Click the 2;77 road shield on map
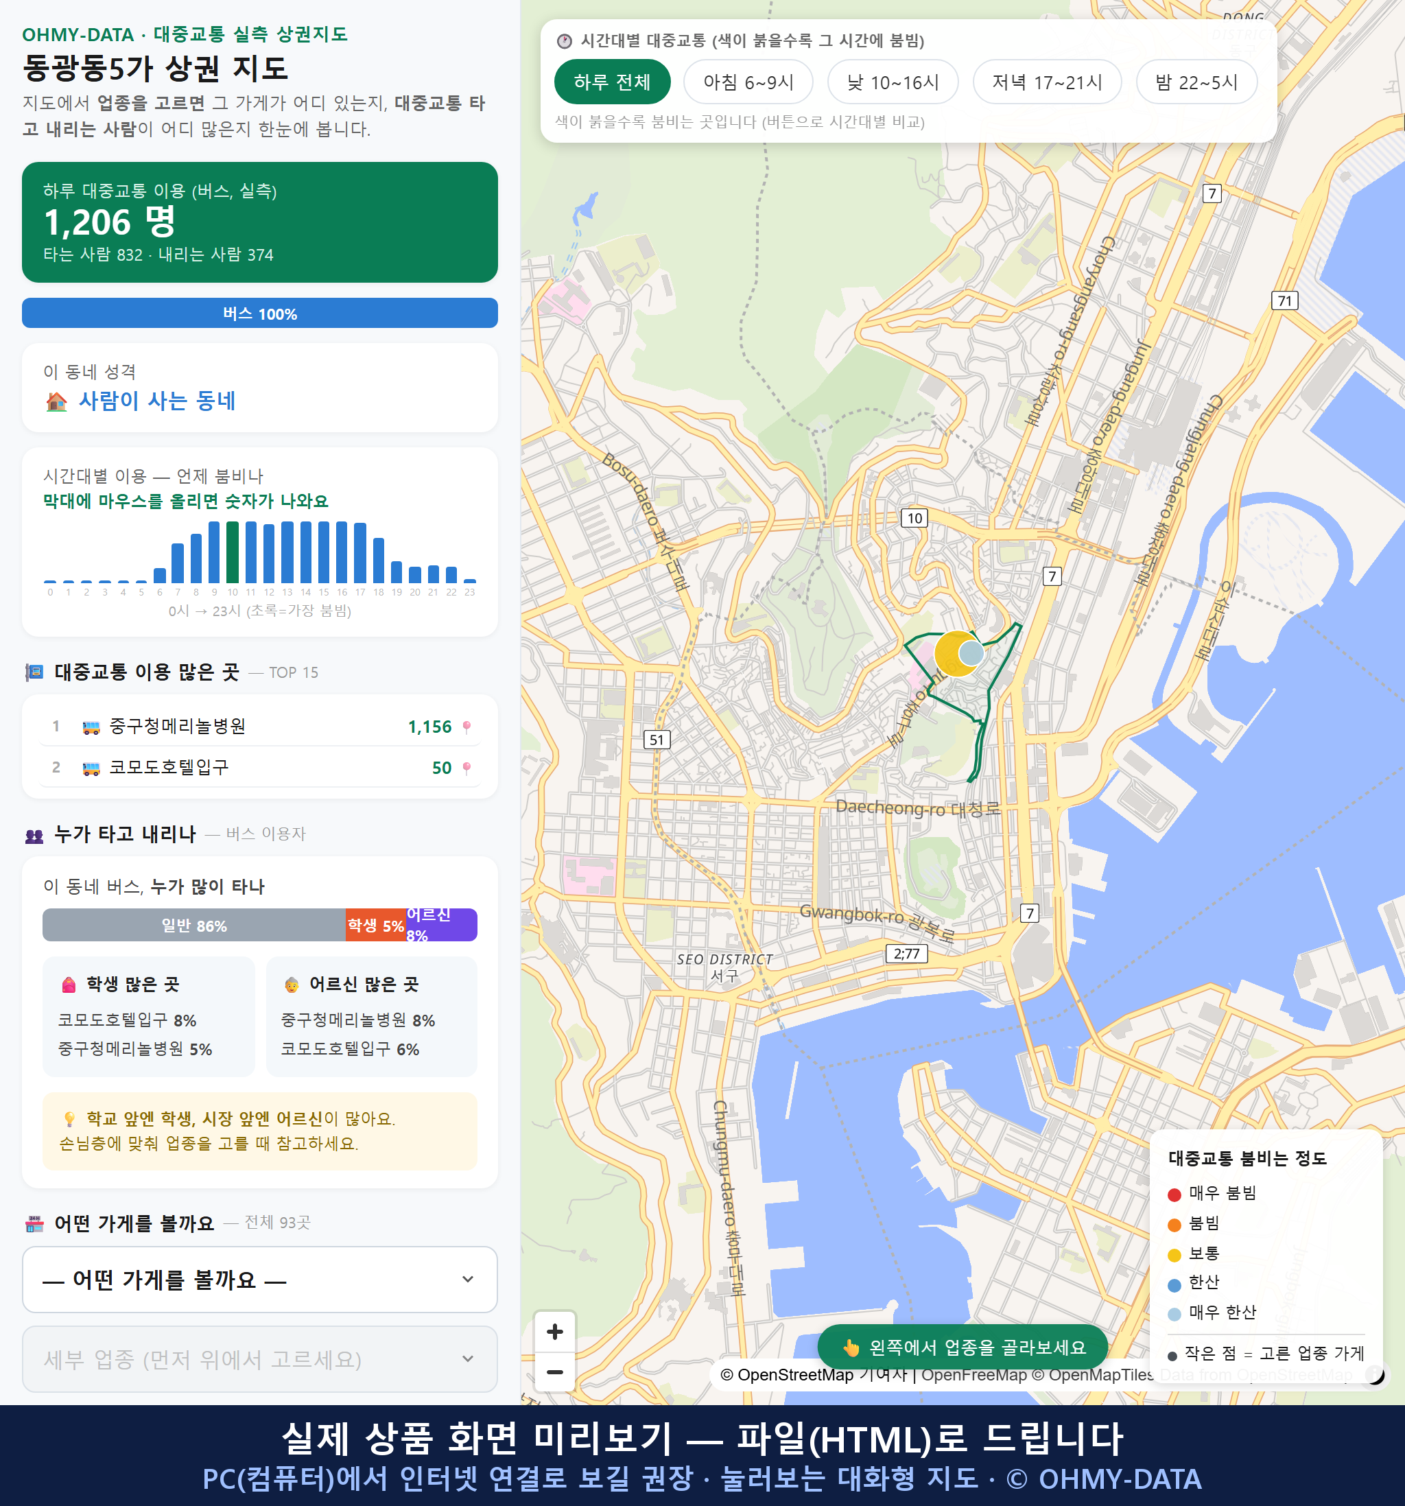The width and height of the screenshot is (1405, 1506). (907, 953)
